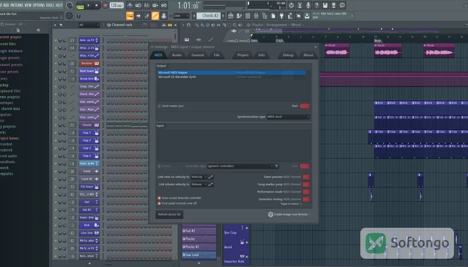Toggle Foot pedal controls note off
This screenshot has width=468, height=267.
[x=159, y=203]
